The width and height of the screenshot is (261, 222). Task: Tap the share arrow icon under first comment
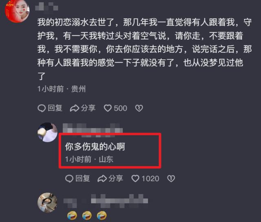(74, 108)
